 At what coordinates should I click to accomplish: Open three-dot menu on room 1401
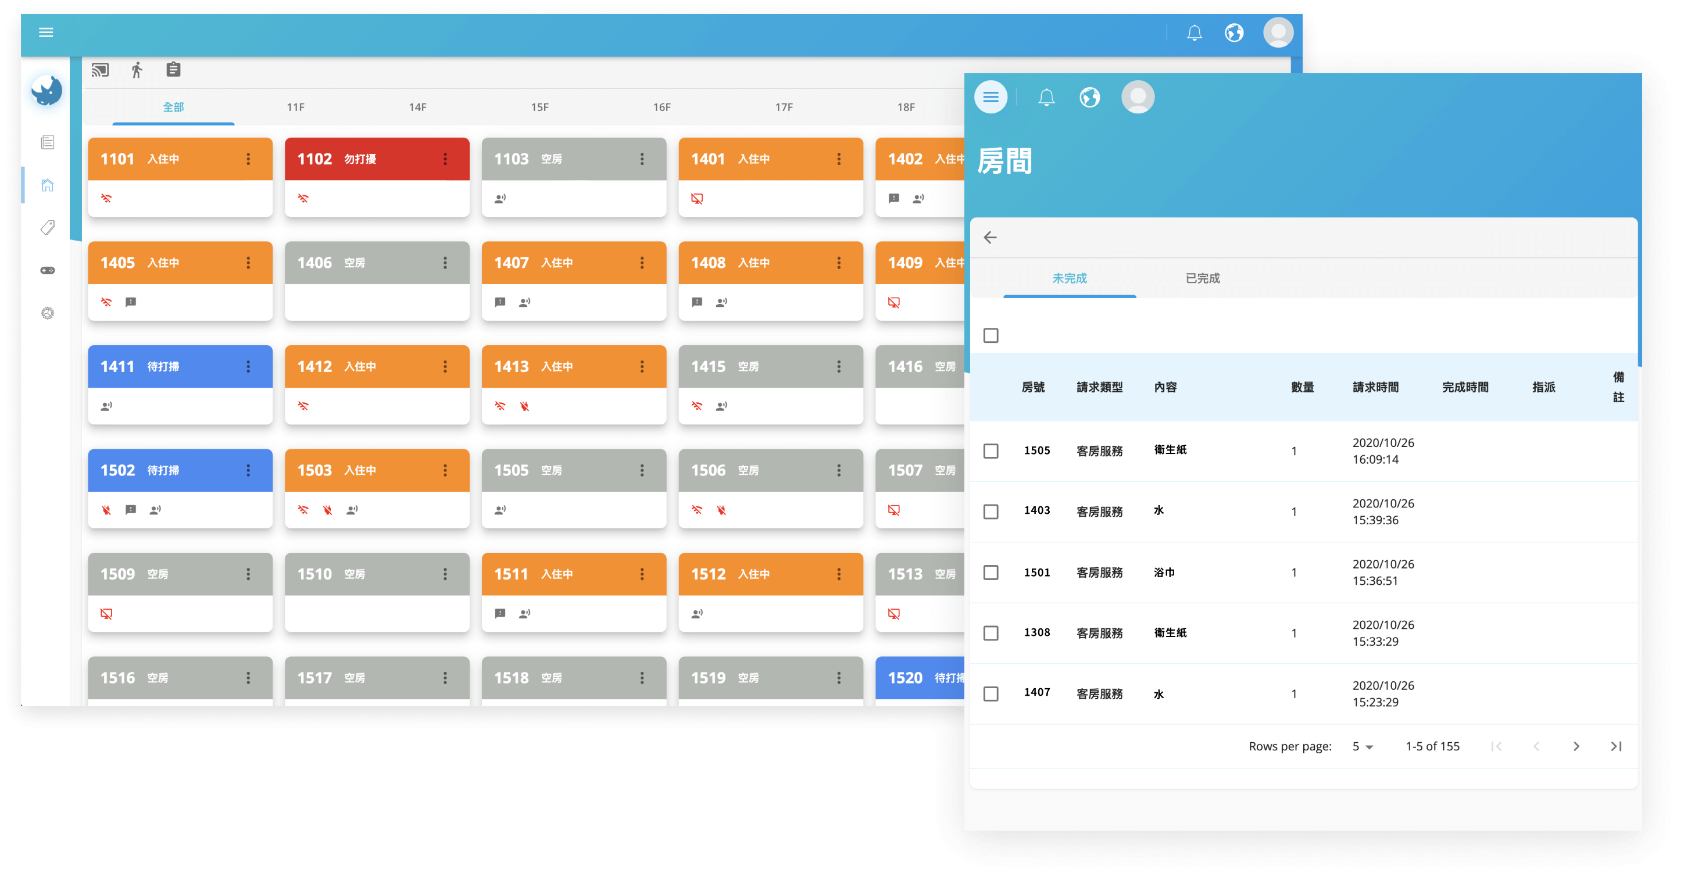[838, 159]
